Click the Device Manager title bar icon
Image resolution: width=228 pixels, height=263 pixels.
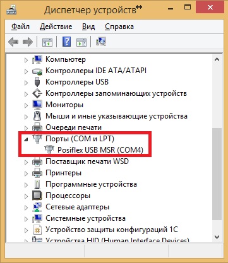pyautogui.click(x=11, y=9)
